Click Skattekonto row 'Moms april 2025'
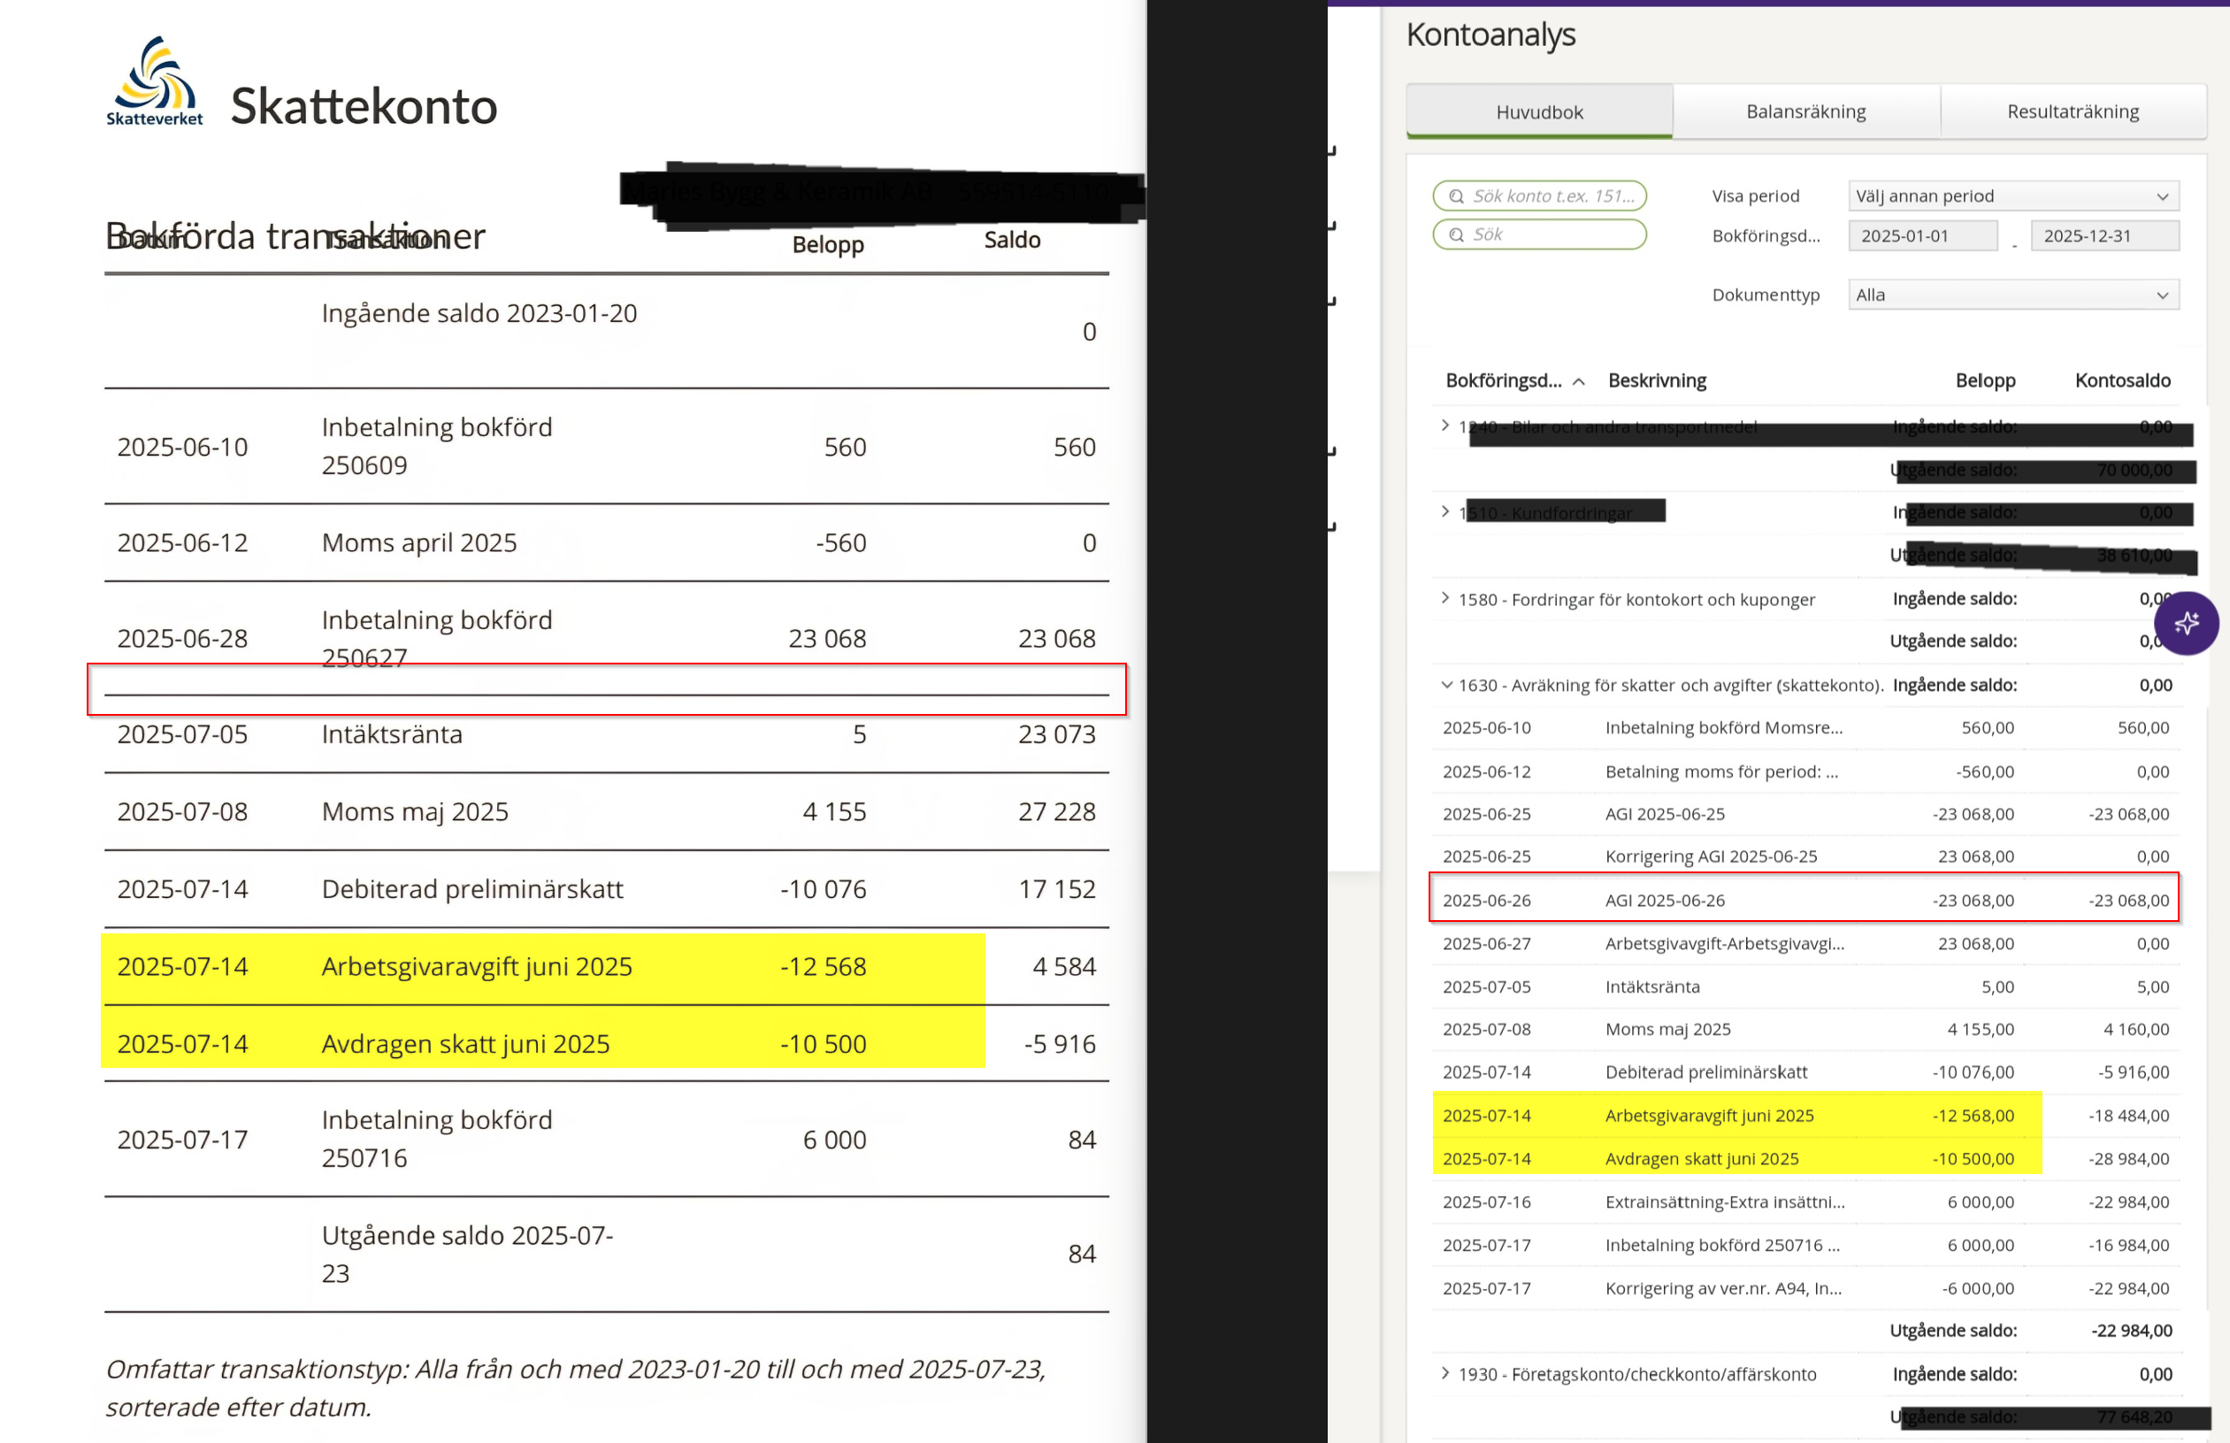The height and width of the screenshot is (1443, 2230). click(607, 542)
